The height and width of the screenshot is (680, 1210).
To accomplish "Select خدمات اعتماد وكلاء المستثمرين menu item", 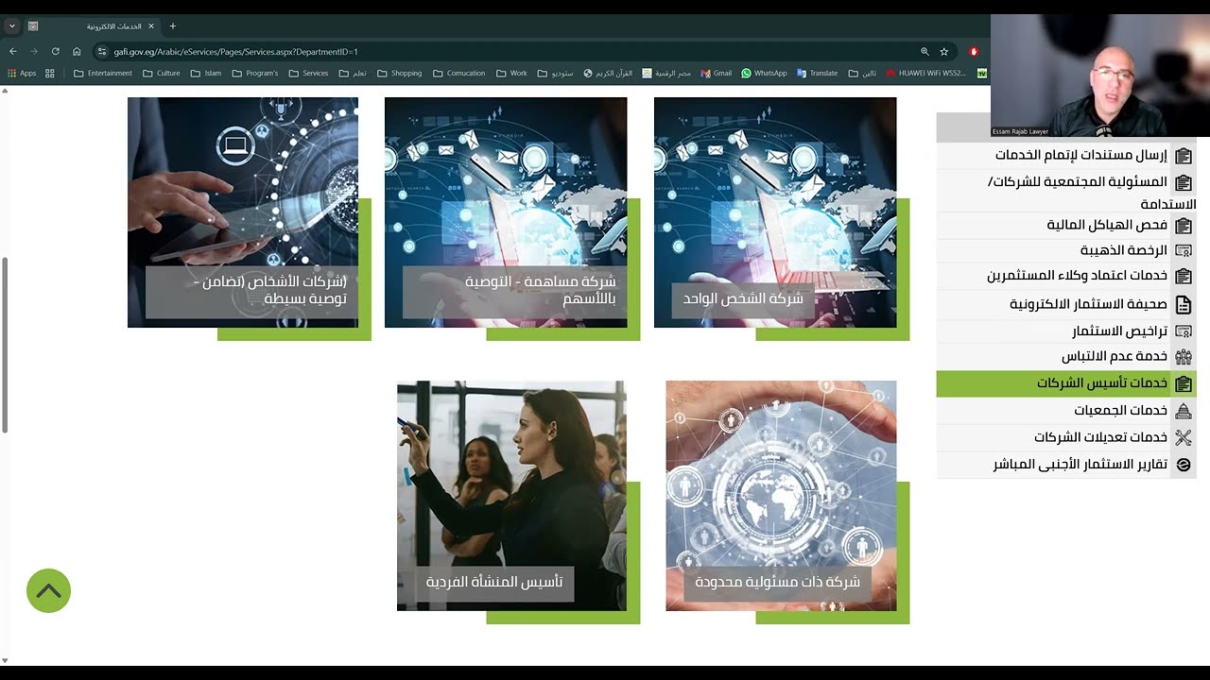I will 1066,276.
